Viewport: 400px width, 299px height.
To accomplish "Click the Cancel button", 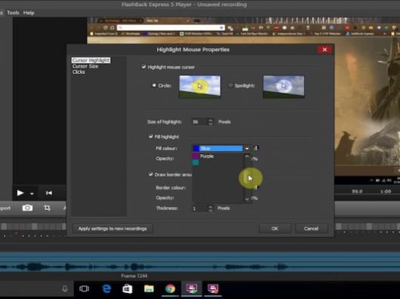I will click(311, 229).
